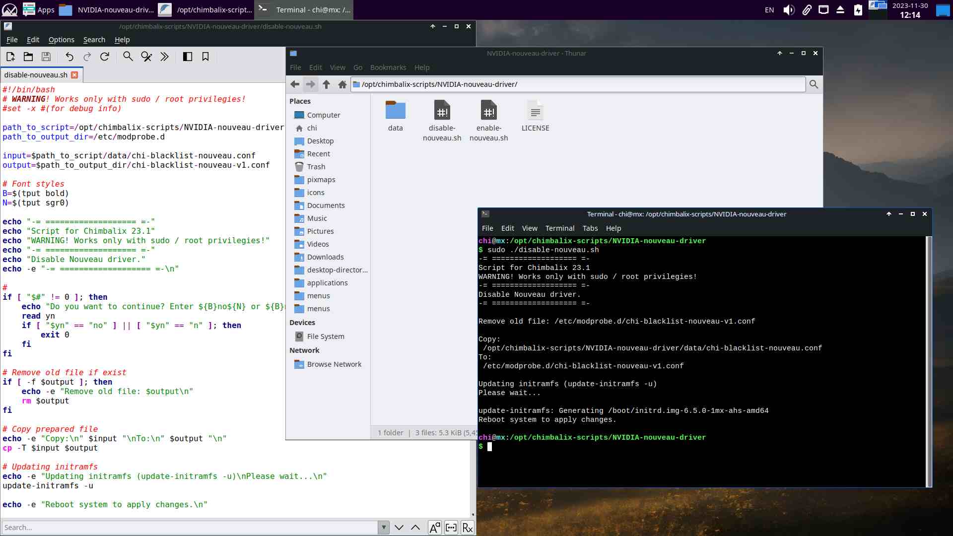Open the Options menu in editor
The image size is (953, 536).
pyautogui.click(x=61, y=40)
